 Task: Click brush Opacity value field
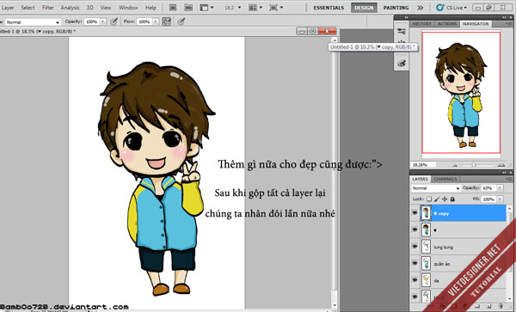tap(92, 21)
